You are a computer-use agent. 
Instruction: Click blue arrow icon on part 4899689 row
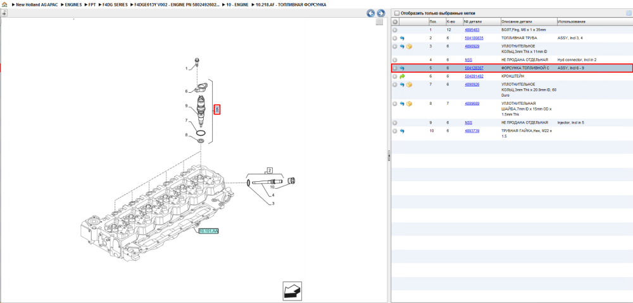coord(402,104)
